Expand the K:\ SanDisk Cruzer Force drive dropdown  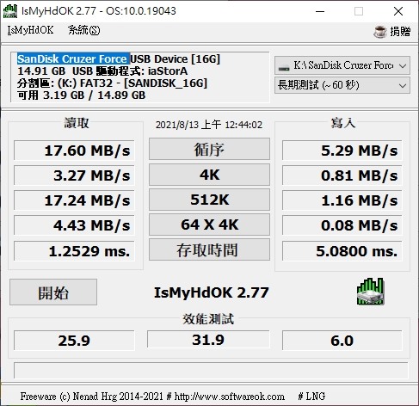(342, 65)
